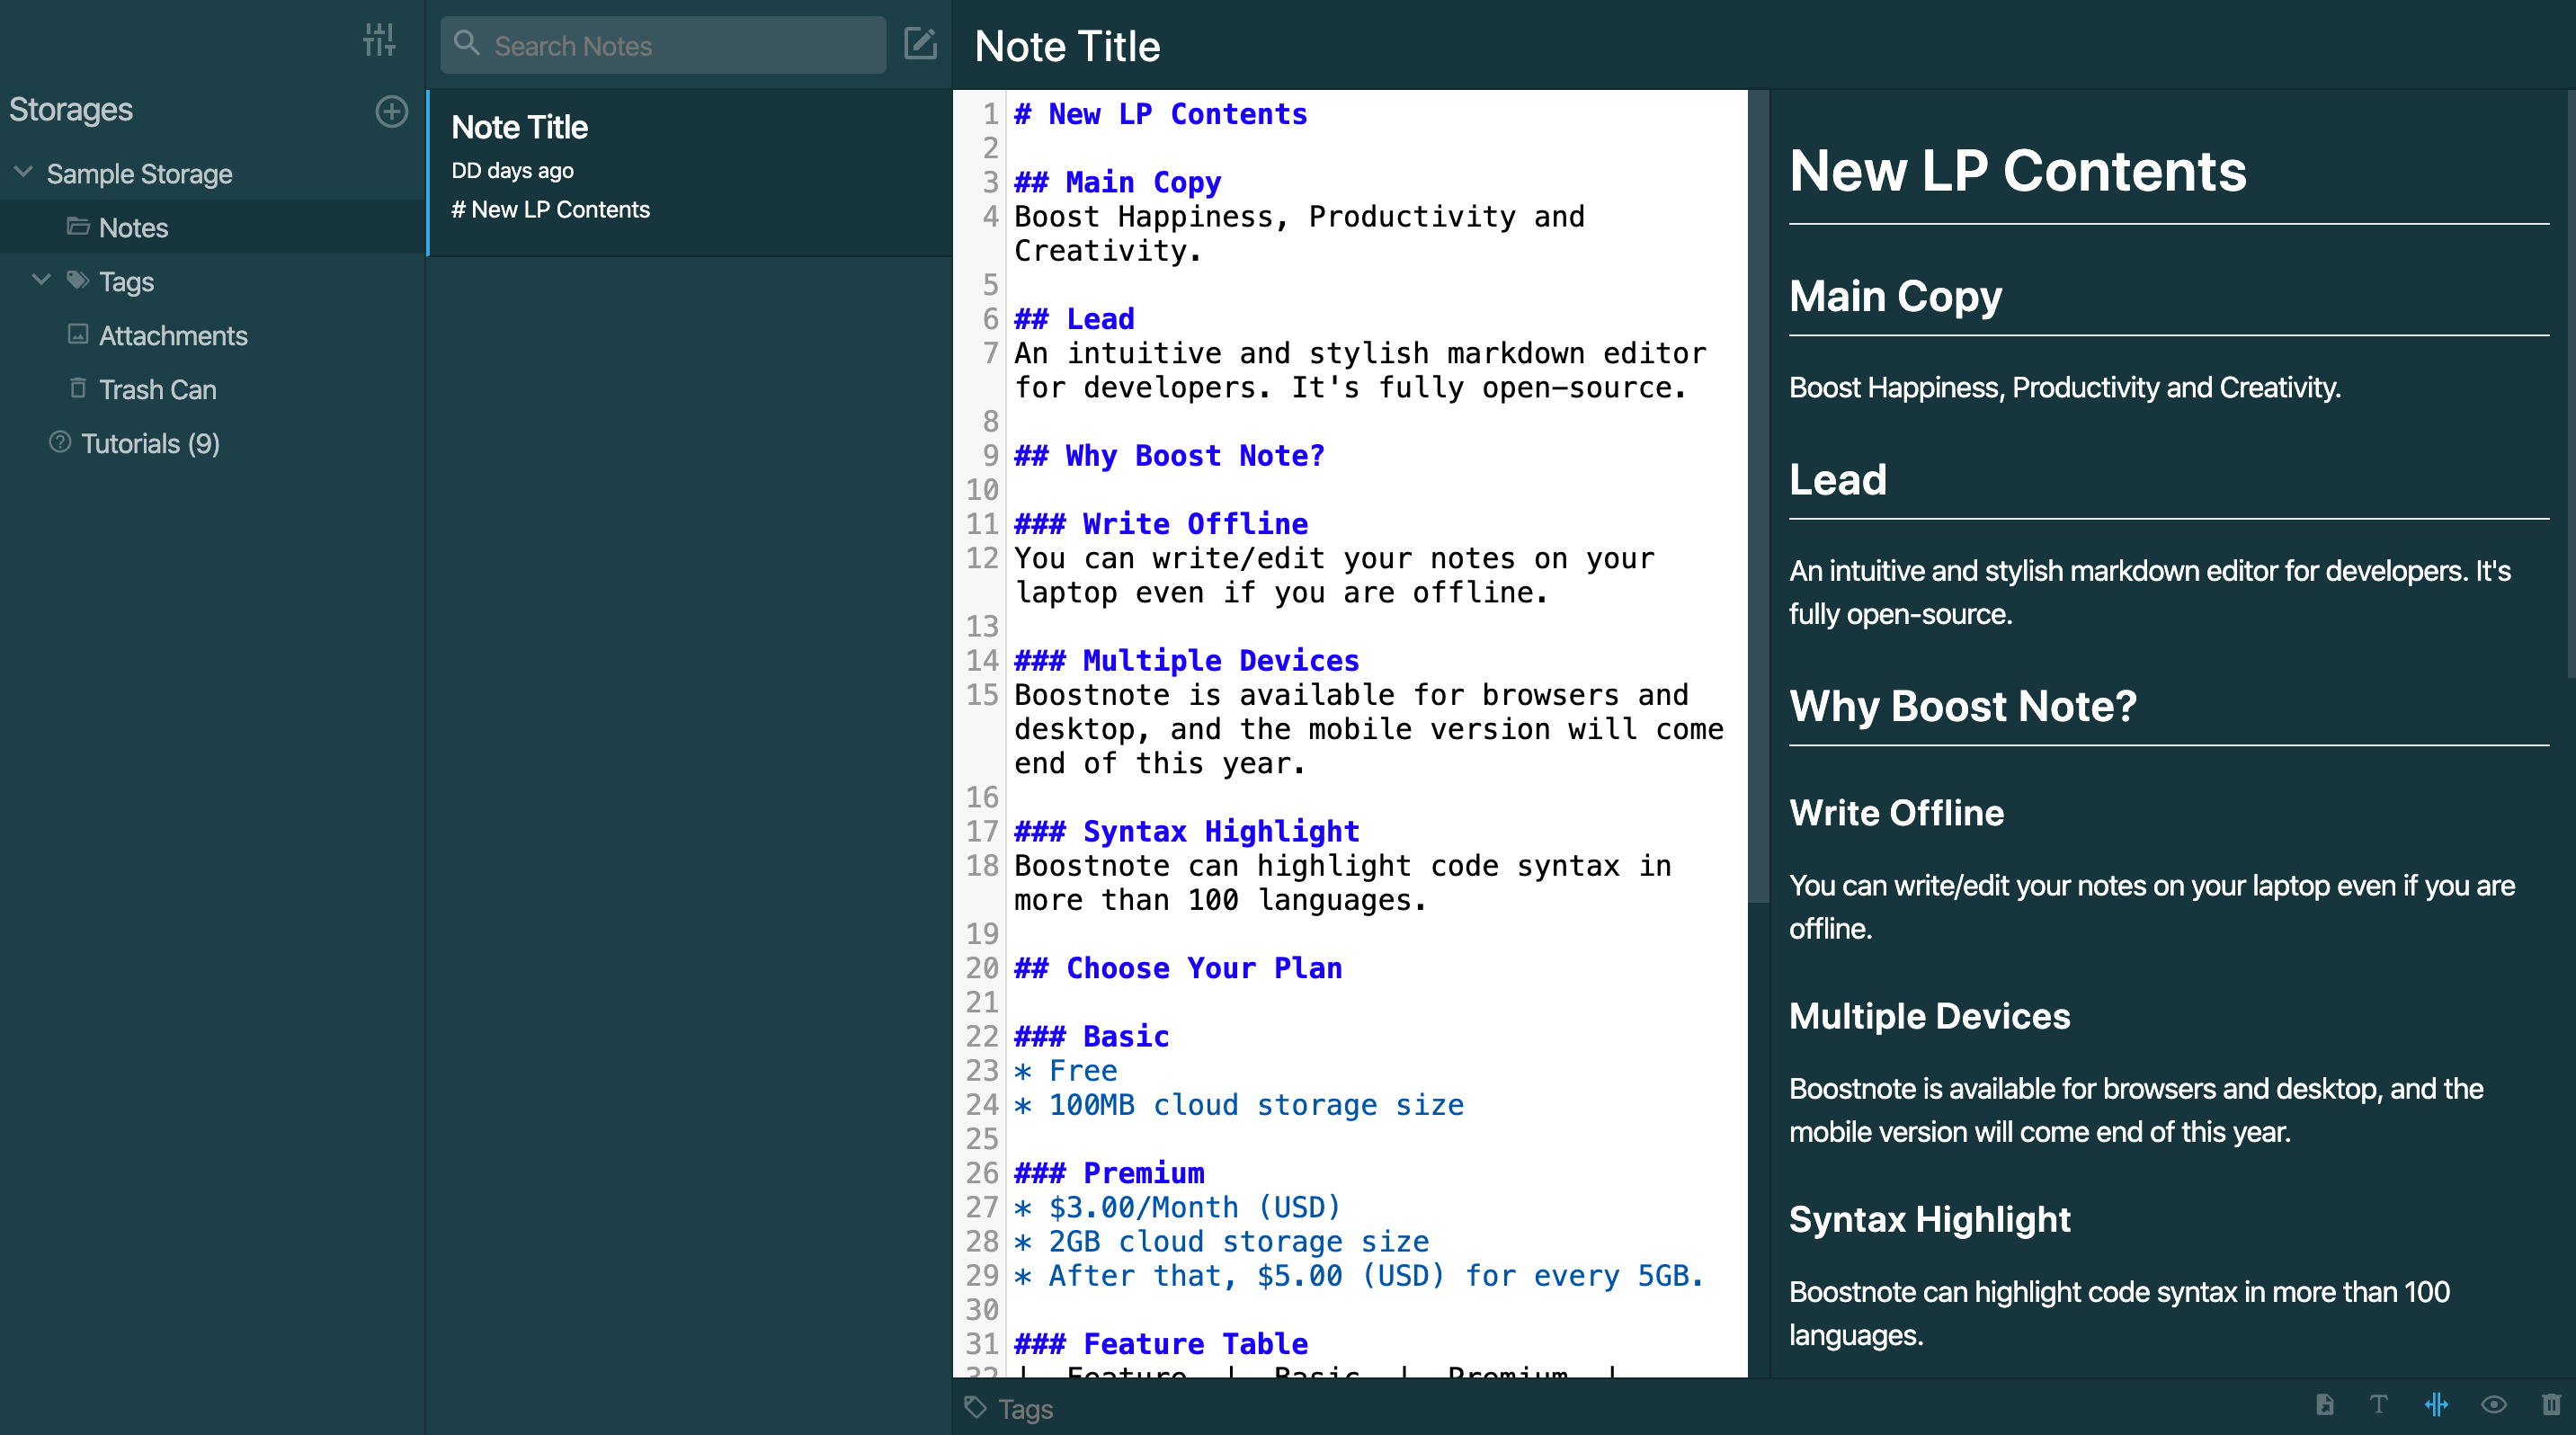Click the Note Title header to rename
The image size is (2576, 1435).
pyautogui.click(x=1067, y=46)
